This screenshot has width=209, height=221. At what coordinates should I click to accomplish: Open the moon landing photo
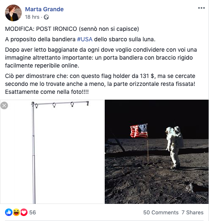pos(156,152)
